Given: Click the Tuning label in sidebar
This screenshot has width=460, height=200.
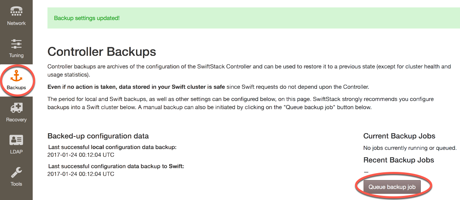Looking at the screenshot, I should pyautogui.click(x=16, y=55).
